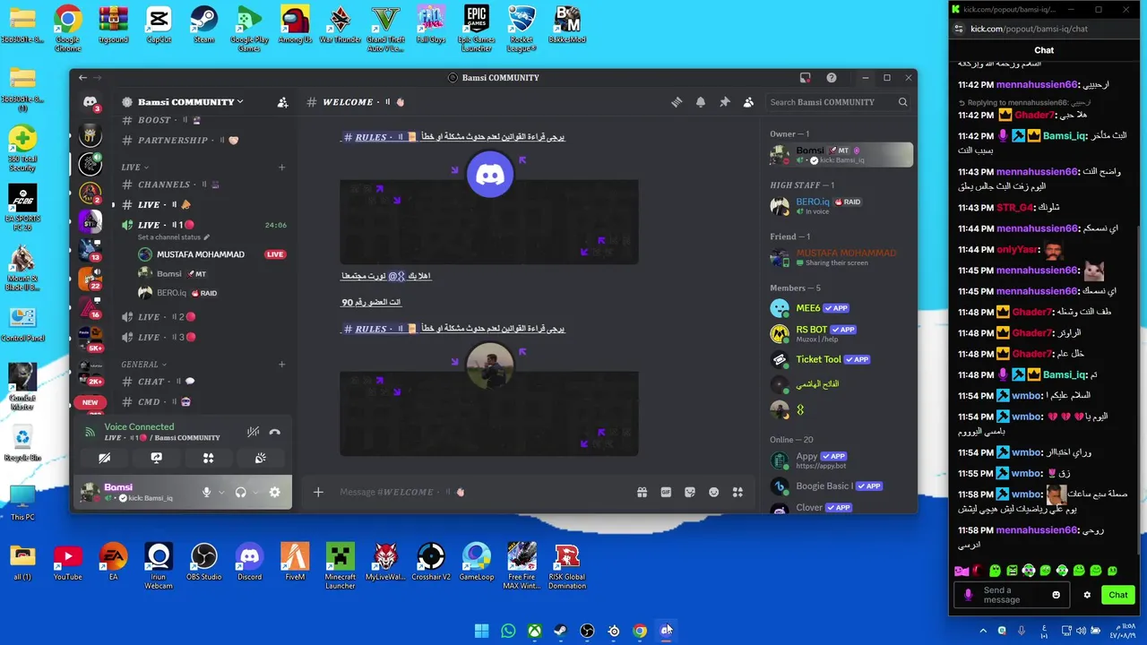Toggle noise suppression icon in voice panel

[x=254, y=432]
